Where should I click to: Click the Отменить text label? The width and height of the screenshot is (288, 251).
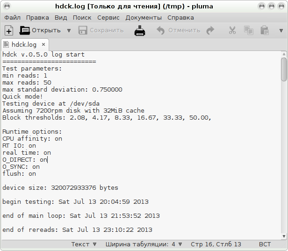click(184, 30)
